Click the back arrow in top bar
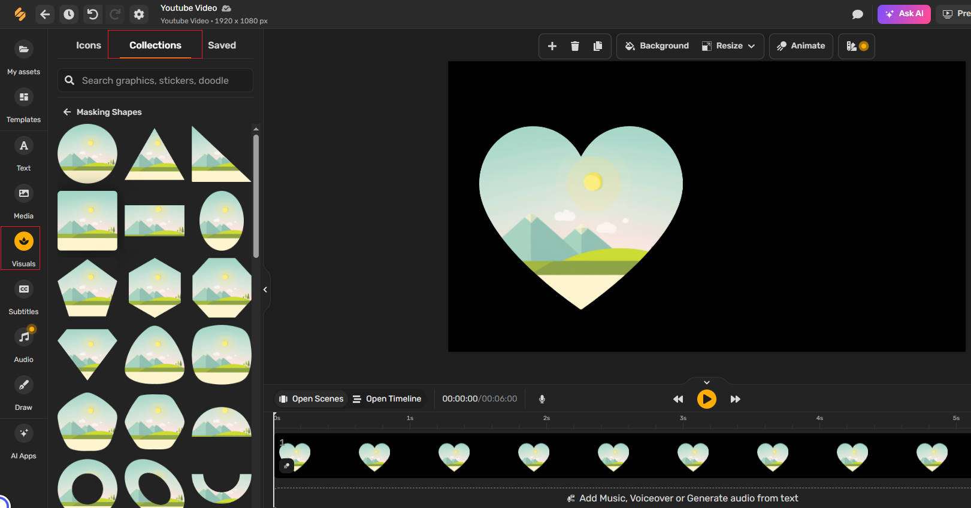The width and height of the screenshot is (971, 508). click(x=45, y=14)
